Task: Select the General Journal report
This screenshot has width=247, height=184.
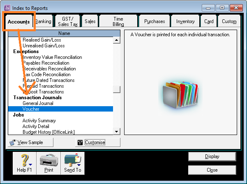Action: (38, 103)
